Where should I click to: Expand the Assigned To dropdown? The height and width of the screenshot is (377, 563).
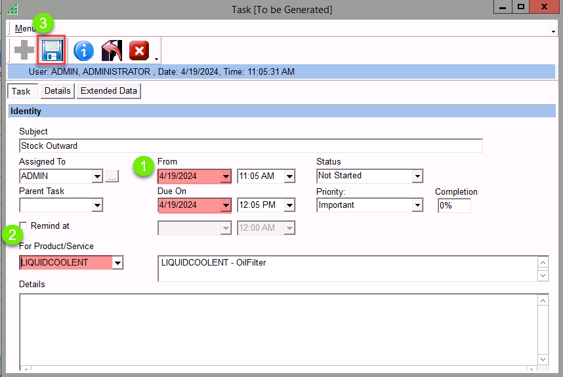point(97,176)
